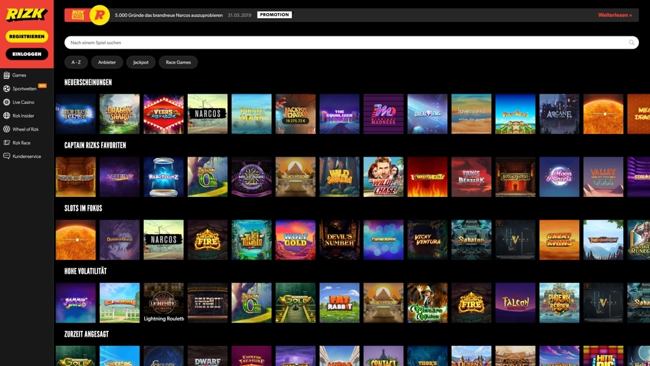The height and width of the screenshot is (366, 650).
Task: Open Fat Rabbit game tile
Action: click(x=339, y=303)
